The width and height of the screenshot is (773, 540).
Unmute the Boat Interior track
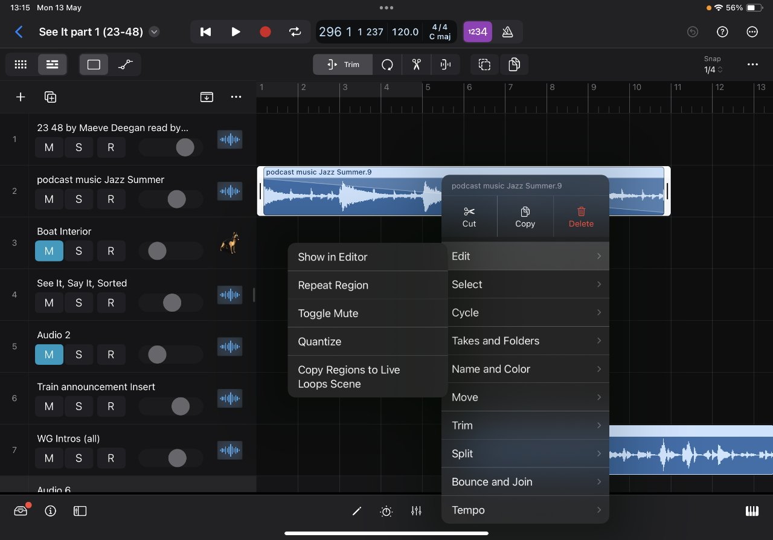pyautogui.click(x=49, y=251)
